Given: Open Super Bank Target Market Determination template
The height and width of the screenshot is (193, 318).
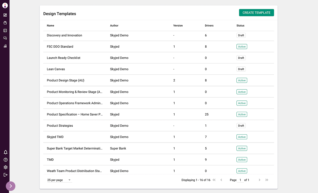Looking at the screenshot, I should click(x=75, y=149).
